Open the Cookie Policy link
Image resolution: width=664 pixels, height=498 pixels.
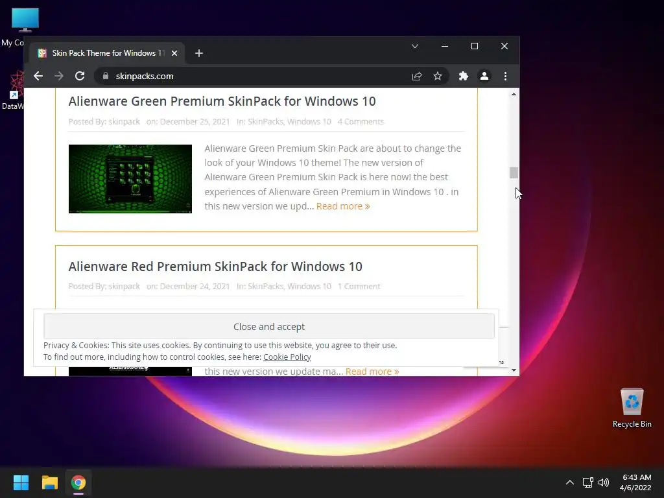pyautogui.click(x=287, y=357)
